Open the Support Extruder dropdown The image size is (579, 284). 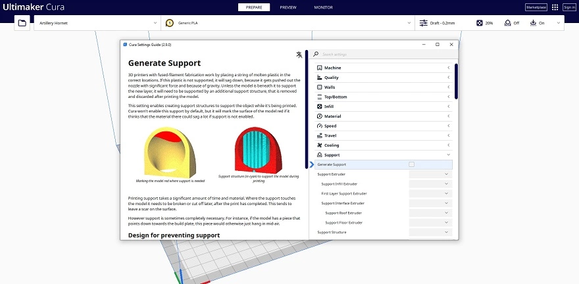click(x=430, y=174)
